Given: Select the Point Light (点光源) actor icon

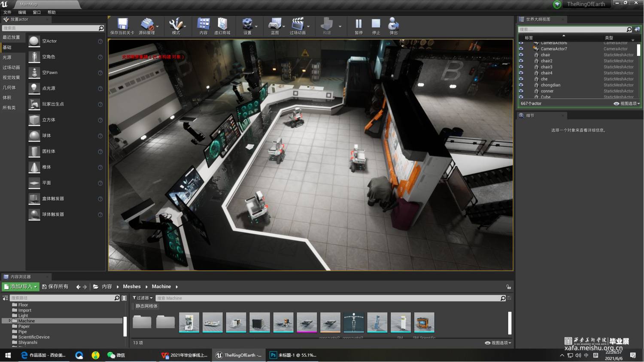Looking at the screenshot, I should click(x=34, y=88).
